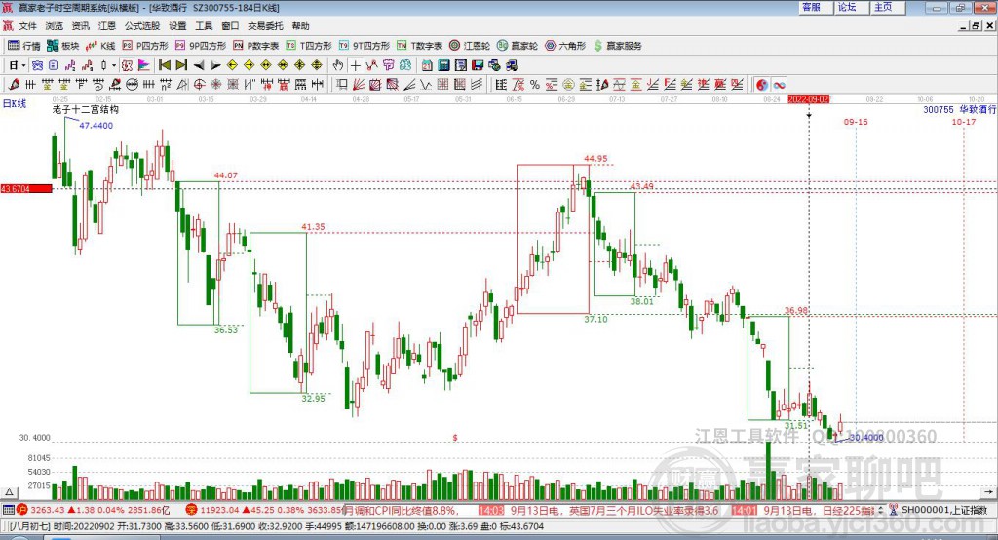Switch to the K线 candlestick chart
Screen dimensions: 998x540
[100, 46]
